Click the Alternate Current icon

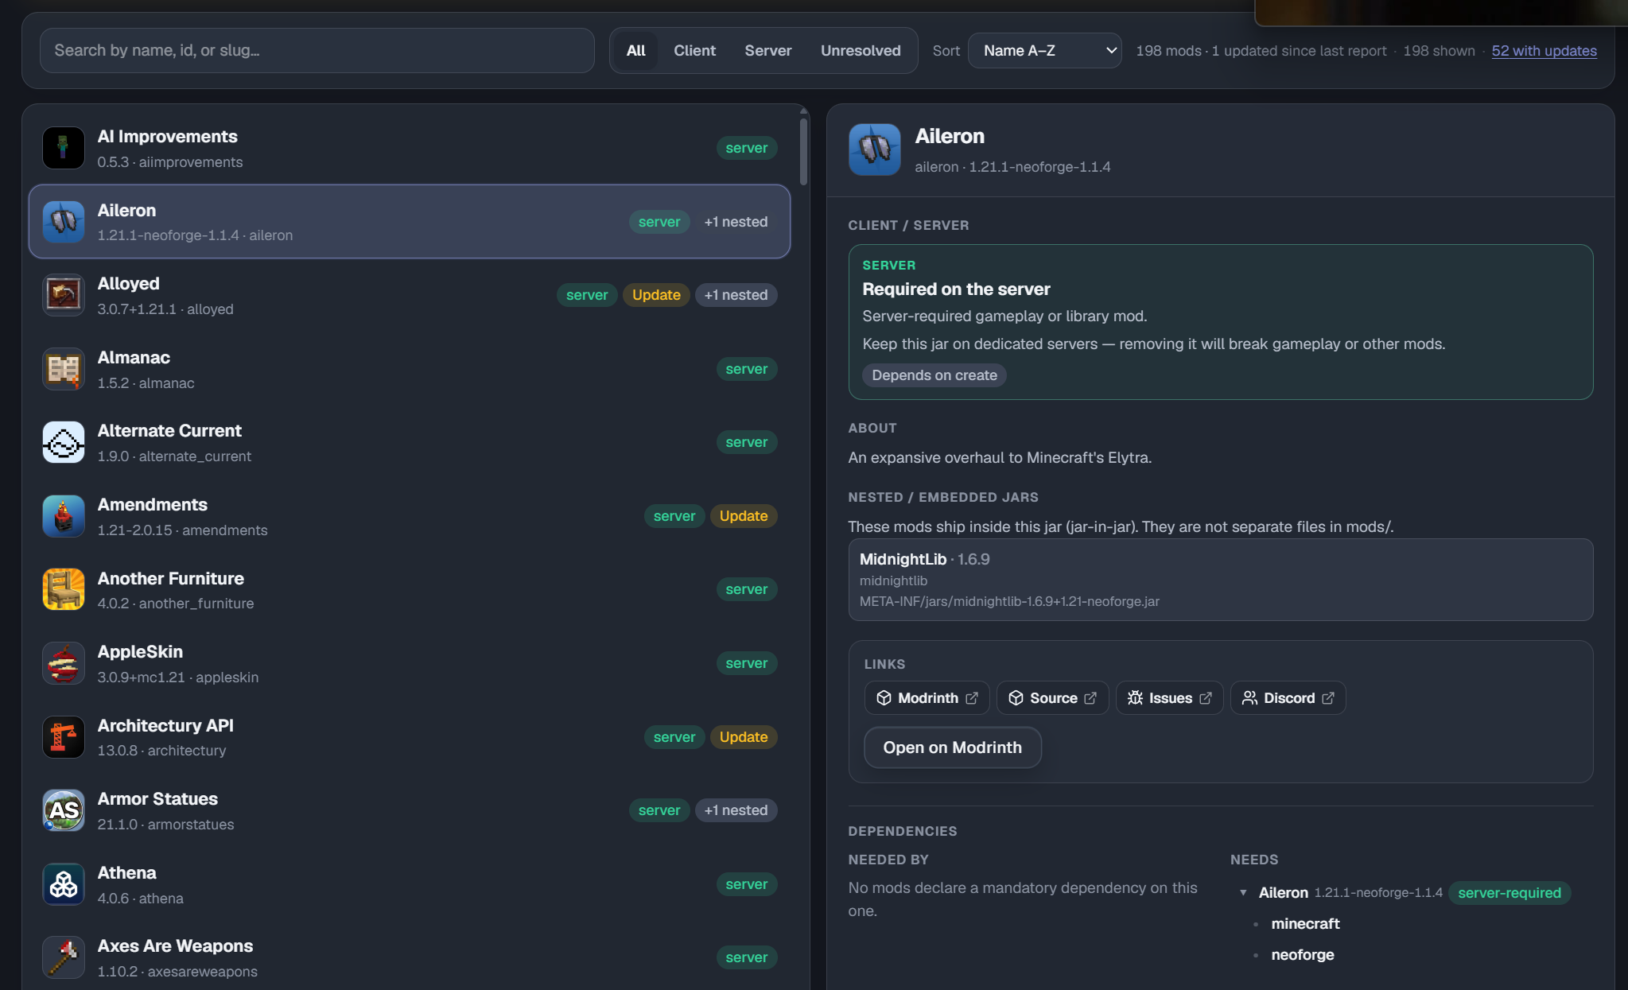point(64,442)
